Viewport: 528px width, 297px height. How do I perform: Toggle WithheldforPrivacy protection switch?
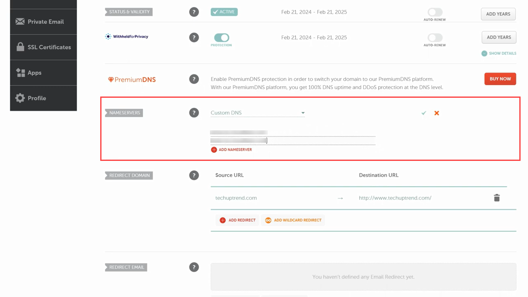coord(222,38)
